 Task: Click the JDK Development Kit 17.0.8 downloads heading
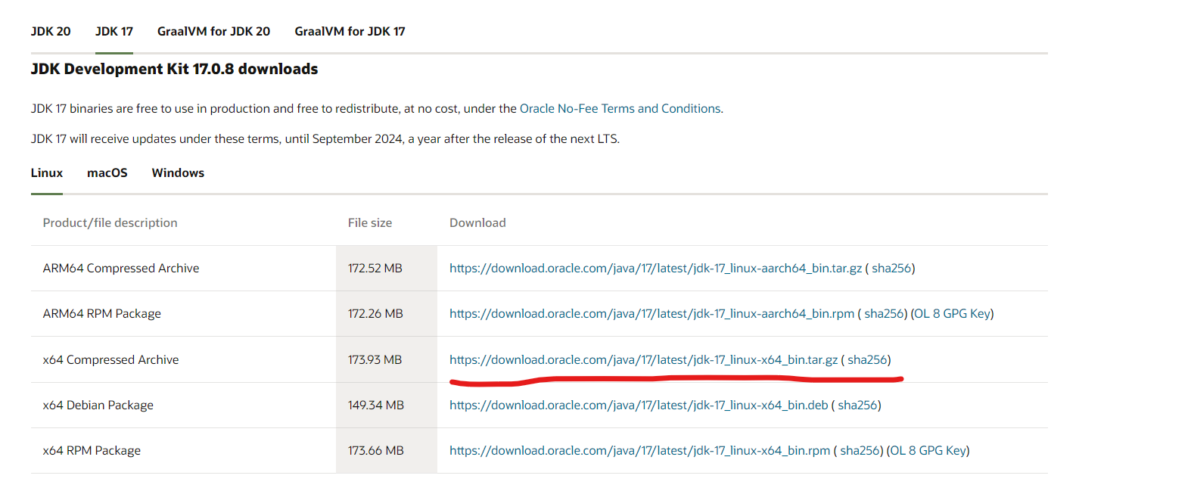(174, 69)
